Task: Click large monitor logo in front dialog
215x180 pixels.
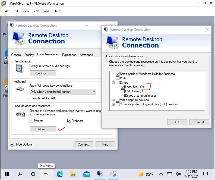Action: [x=113, y=42]
